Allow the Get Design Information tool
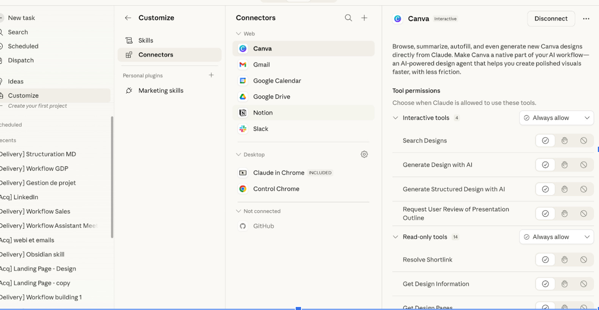The image size is (599, 310). coord(545,284)
